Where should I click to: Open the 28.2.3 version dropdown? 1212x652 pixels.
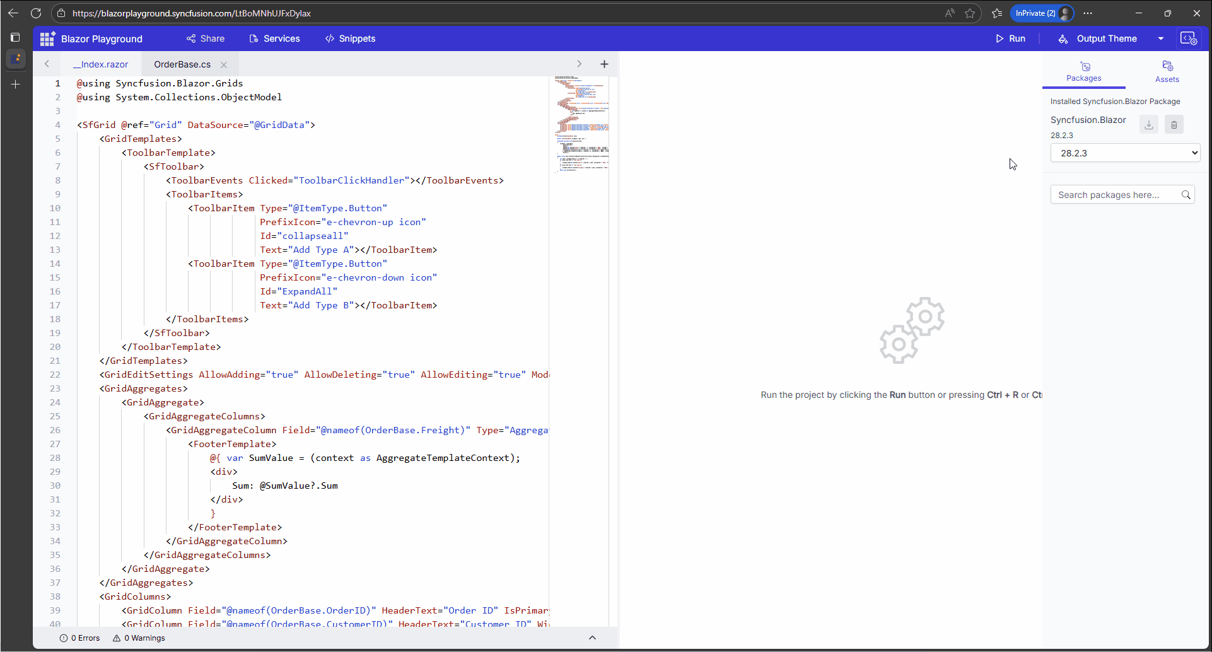coord(1125,153)
